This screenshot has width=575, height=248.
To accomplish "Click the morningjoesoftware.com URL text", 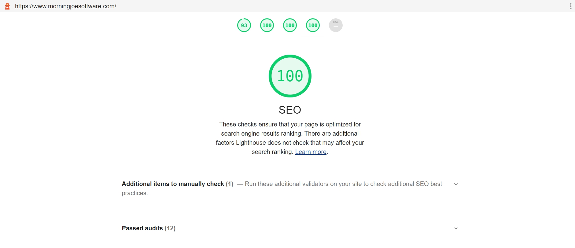I will tap(66, 6).
